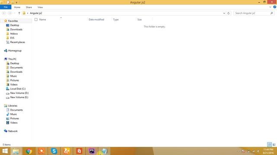The width and height of the screenshot is (277, 155).
Task: Open the orange taskbar app beside Chrome
Action: (x=42, y=151)
